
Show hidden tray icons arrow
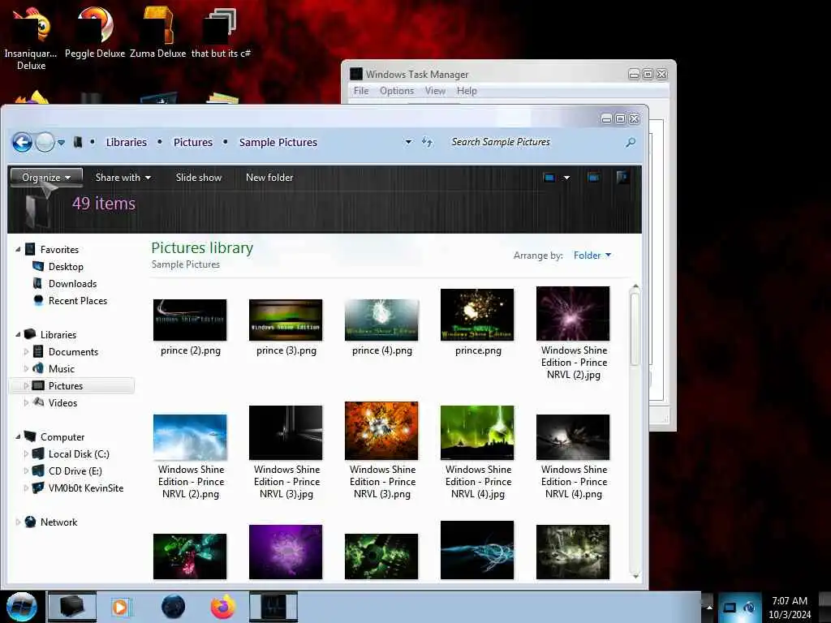(x=709, y=607)
